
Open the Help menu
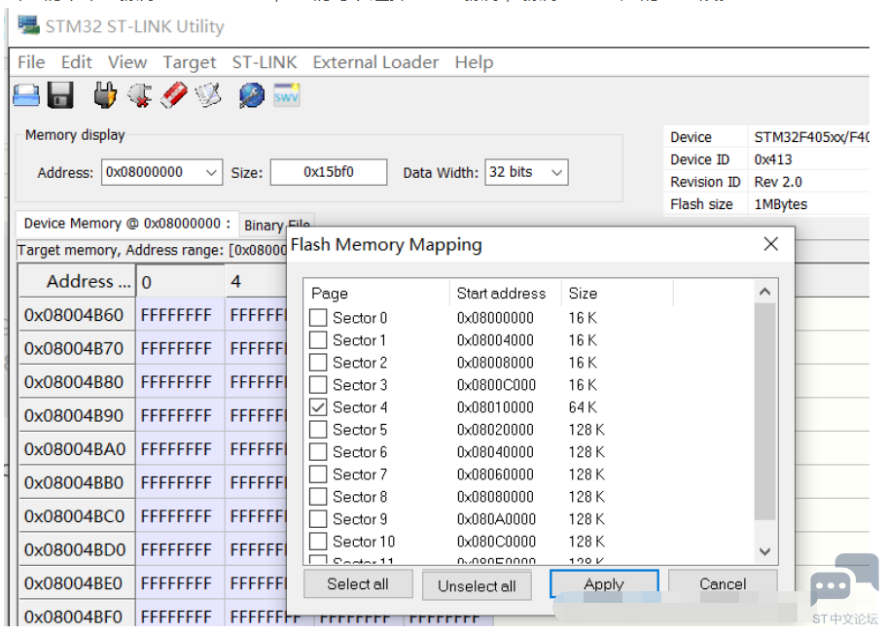tap(474, 62)
